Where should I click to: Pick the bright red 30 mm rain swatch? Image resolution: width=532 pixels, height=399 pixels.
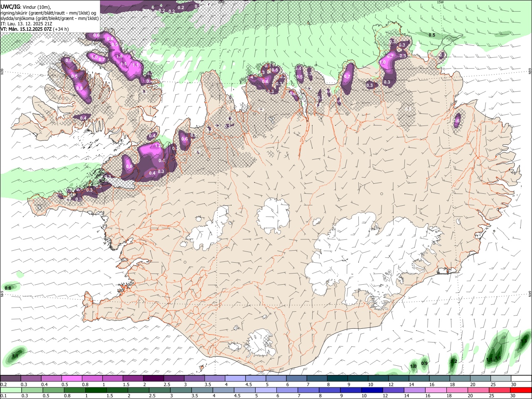tap(521, 390)
